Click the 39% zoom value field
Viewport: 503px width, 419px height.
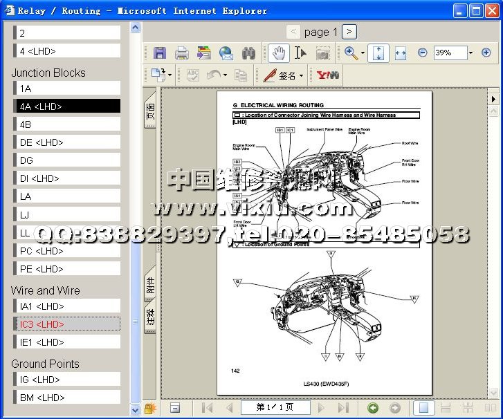tap(450, 53)
